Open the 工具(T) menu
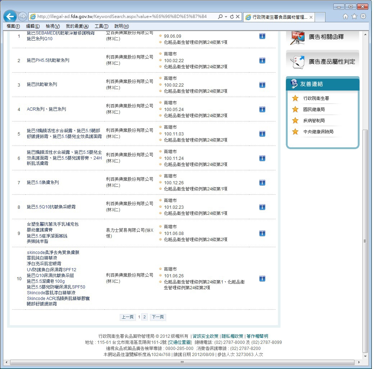379x369 pixels. tap(101, 26)
